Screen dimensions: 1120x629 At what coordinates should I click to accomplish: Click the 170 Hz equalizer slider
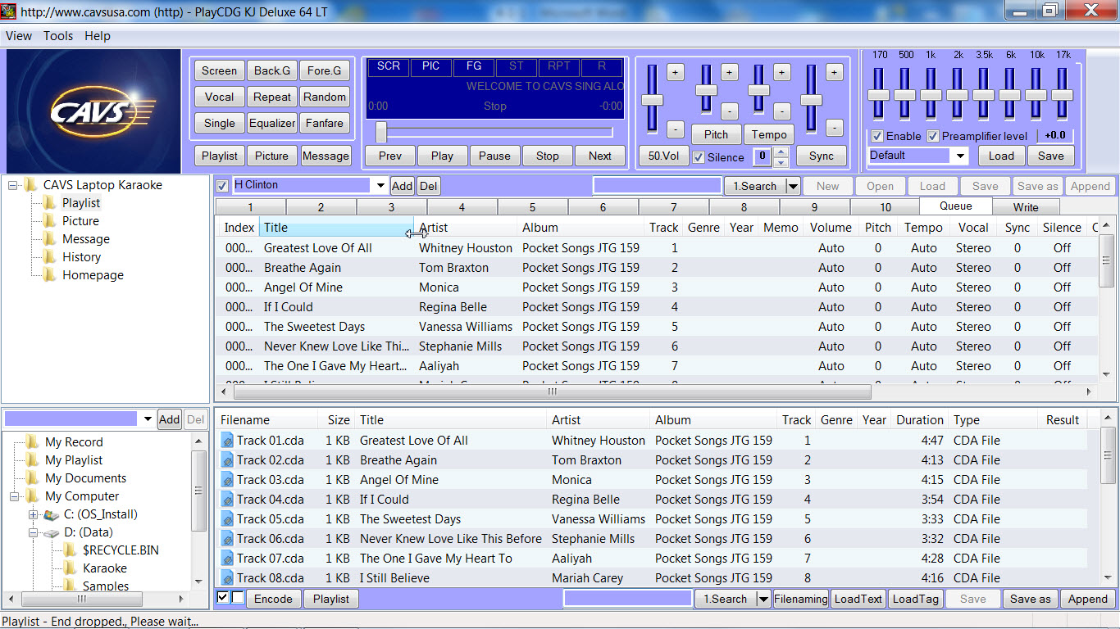[x=879, y=94]
